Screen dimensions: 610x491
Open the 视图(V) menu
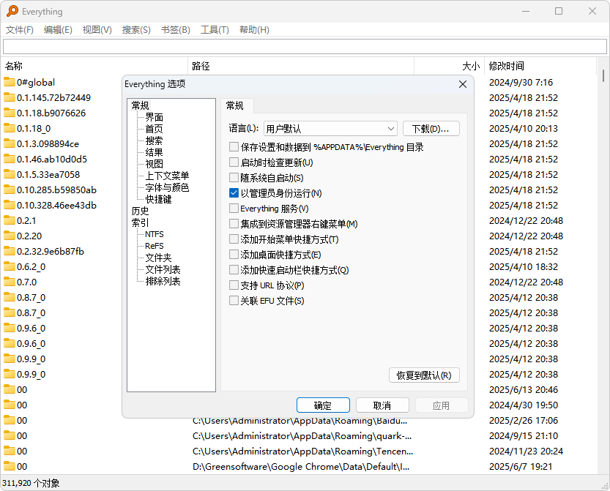pos(97,30)
